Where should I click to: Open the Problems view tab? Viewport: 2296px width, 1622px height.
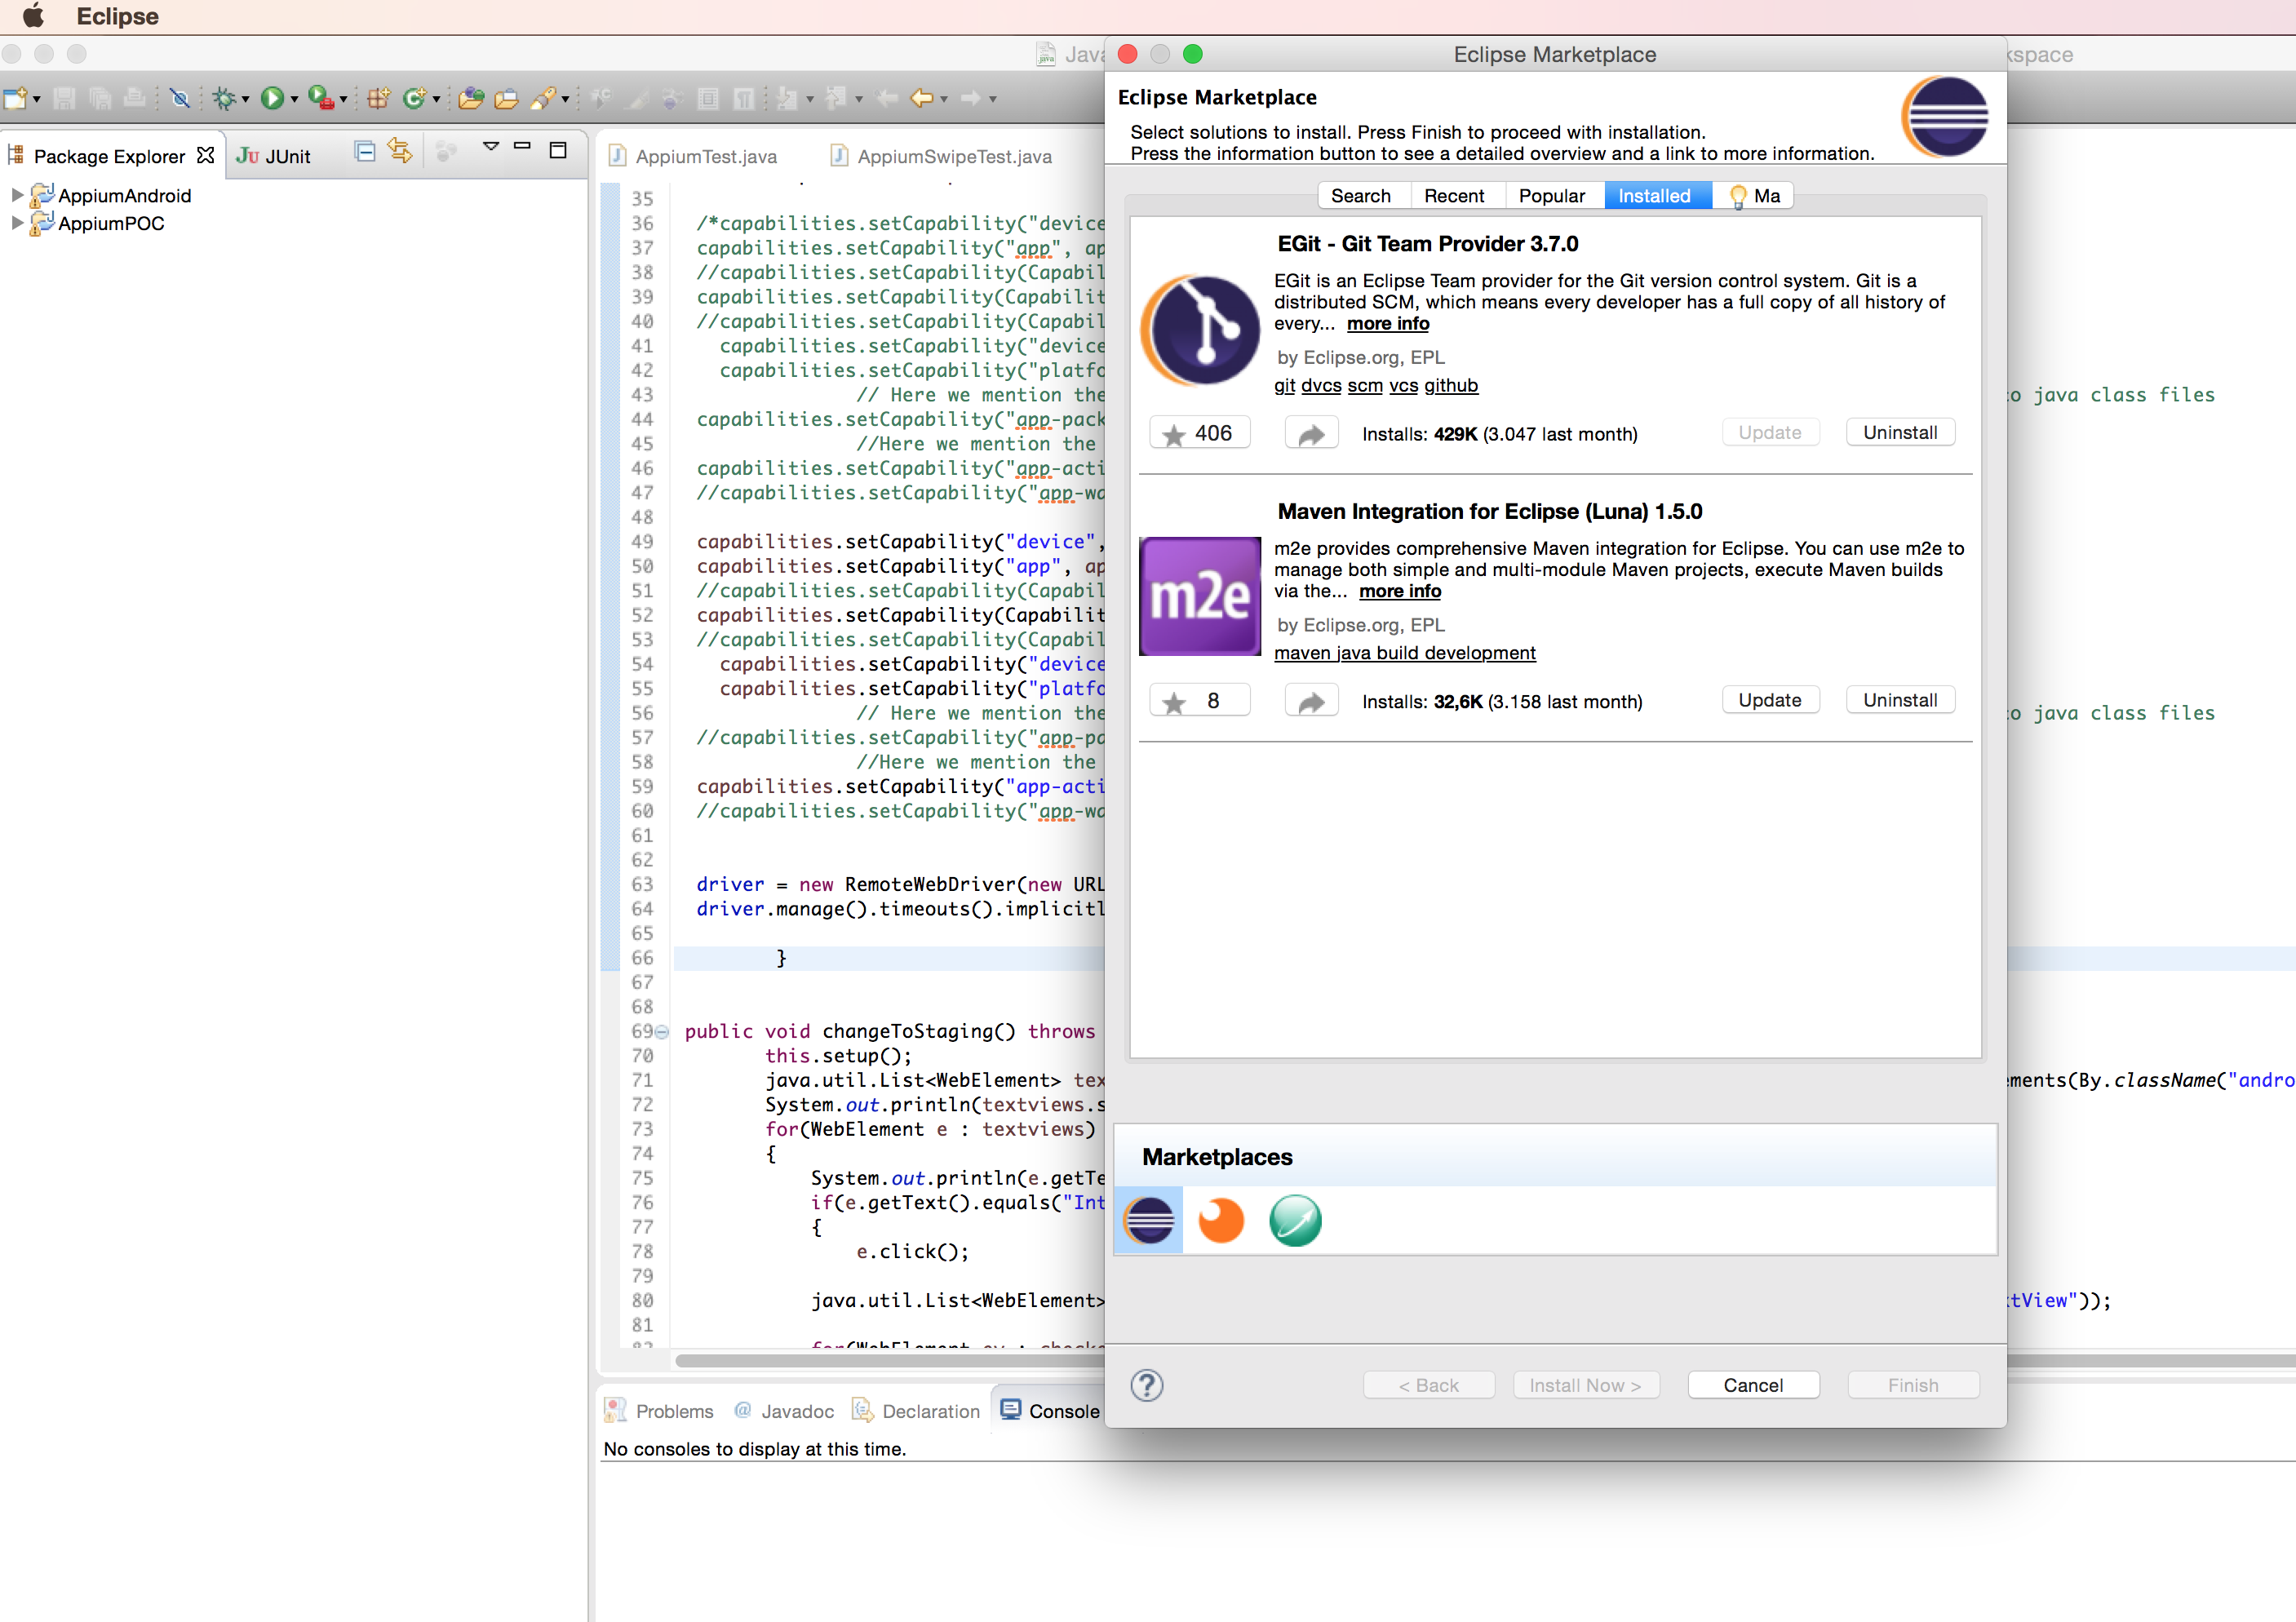[659, 1411]
